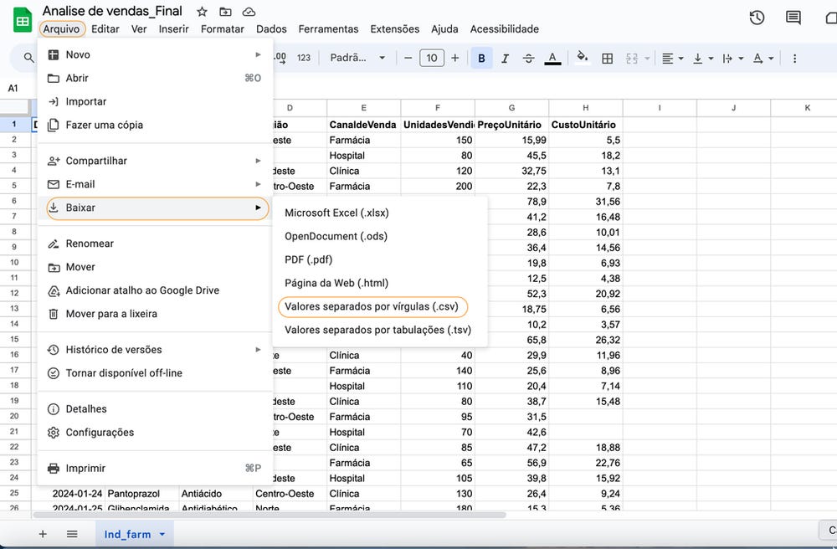
Task: Open the horizontal alignment dropdown
Action: pos(670,58)
